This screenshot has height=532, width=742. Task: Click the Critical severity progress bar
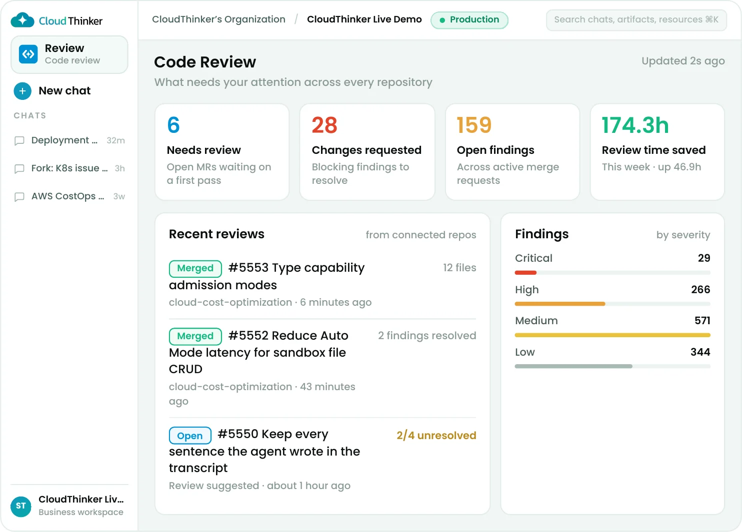(x=612, y=273)
